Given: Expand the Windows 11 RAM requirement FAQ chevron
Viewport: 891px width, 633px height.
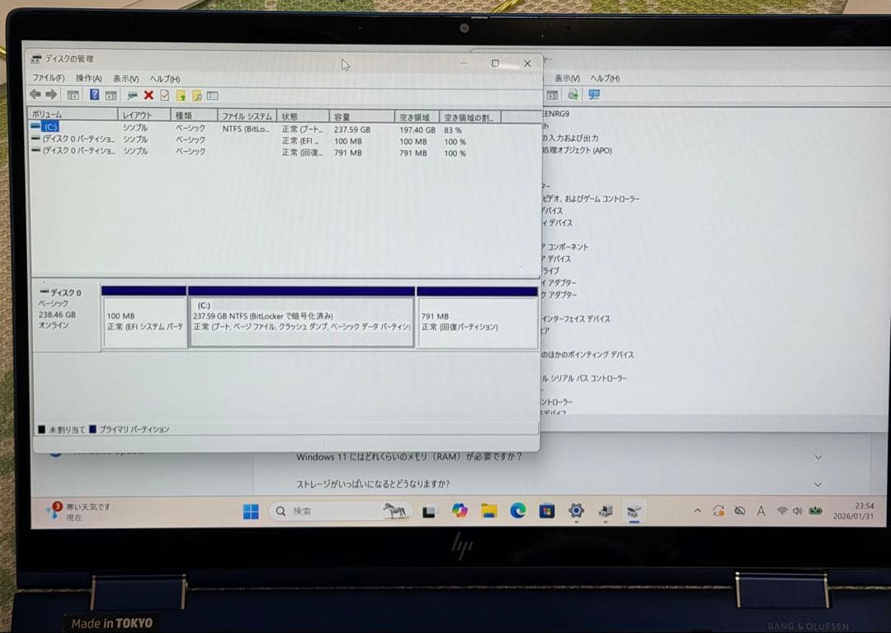Looking at the screenshot, I should [817, 456].
